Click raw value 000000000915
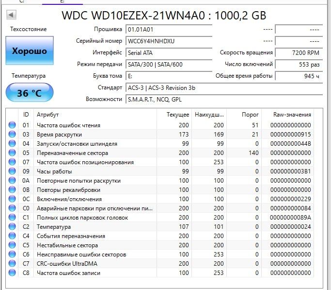The height and width of the screenshot is (290, 331). point(290,135)
